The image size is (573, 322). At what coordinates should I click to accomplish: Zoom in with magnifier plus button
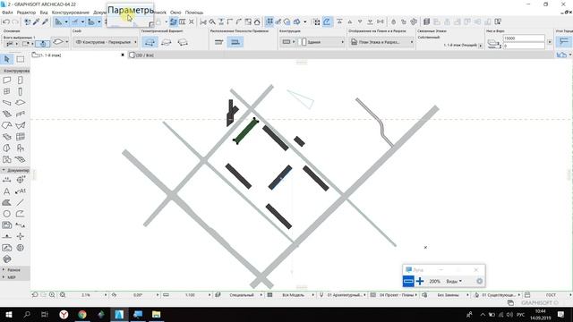click(x=420, y=281)
